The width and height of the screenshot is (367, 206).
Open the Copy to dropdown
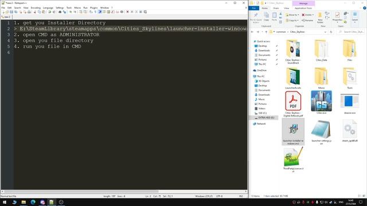[292, 21]
